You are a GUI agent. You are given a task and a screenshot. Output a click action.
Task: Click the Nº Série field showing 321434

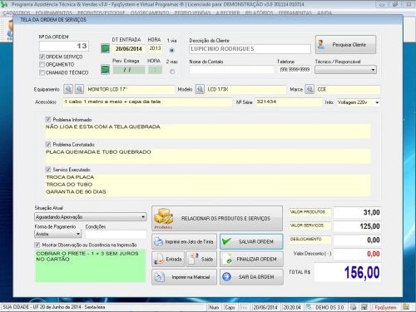tap(289, 102)
